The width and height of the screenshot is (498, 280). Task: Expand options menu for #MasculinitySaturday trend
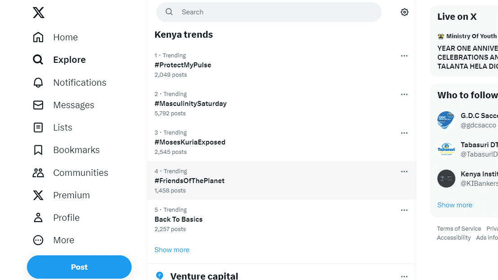[404, 94]
